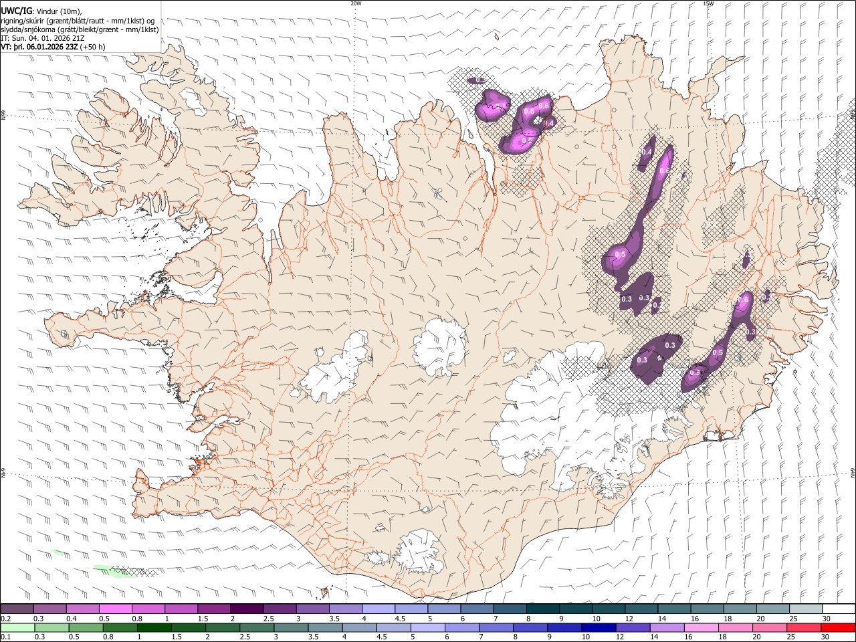This screenshot has width=856, height=642.
Task: Select the '2.5' label on the rain scale
Action: click(x=245, y=637)
